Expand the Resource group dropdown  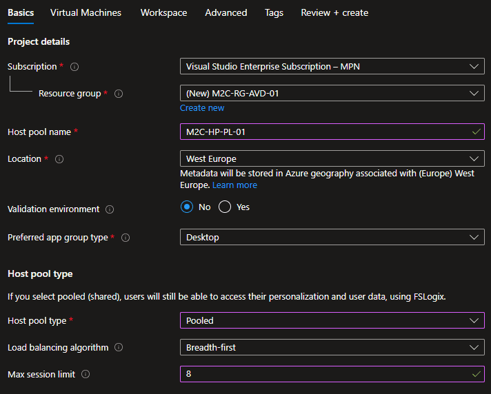[x=331, y=93]
